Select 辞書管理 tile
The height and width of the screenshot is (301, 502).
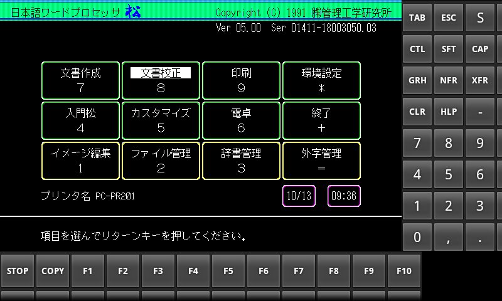242,161
